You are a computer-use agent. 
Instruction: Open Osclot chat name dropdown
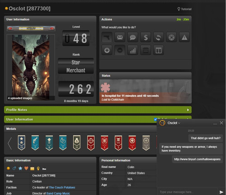click(174, 123)
